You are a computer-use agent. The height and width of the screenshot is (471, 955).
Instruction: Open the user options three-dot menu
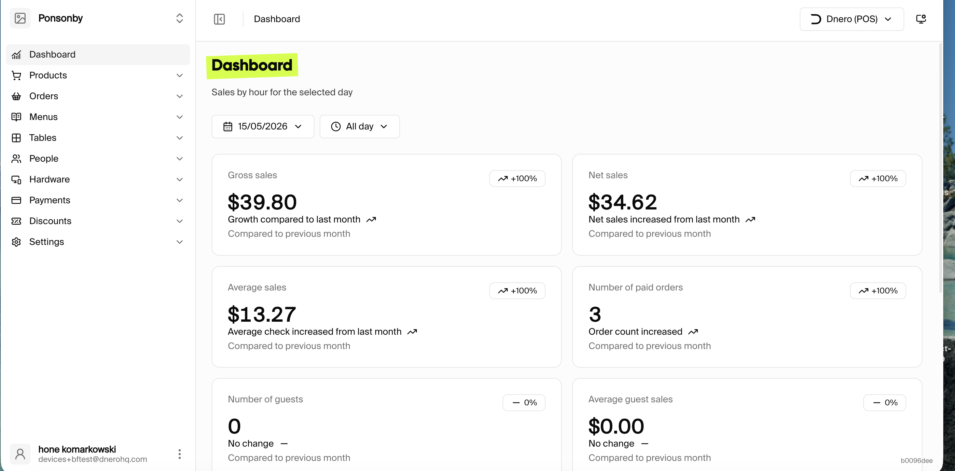click(x=179, y=454)
